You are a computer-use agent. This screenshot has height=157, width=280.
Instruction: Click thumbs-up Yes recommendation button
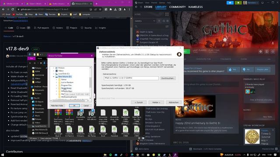[233, 69]
